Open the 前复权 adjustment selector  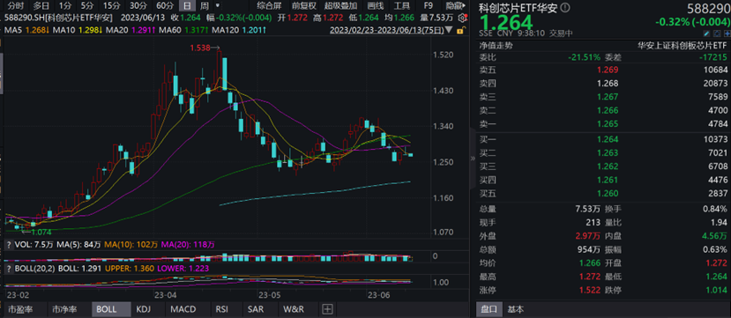click(x=303, y=6)
